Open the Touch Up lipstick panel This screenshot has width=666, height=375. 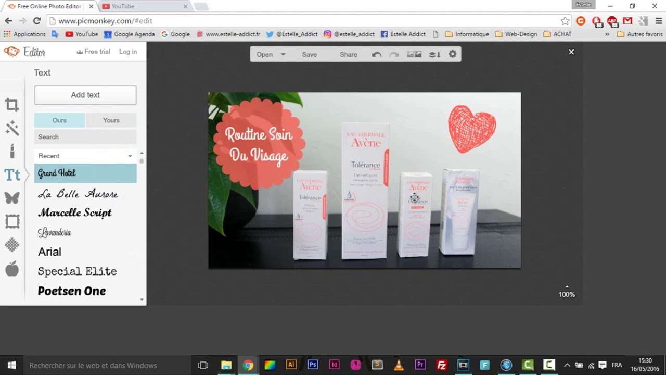click(x=12, y=151)
